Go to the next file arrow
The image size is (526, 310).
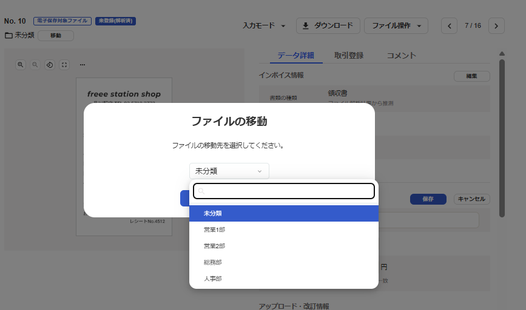(x=496, y=26)
